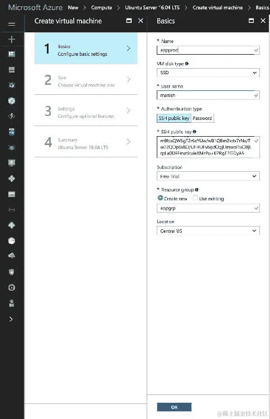Expand the sidebar's more services arrow
Screen dimensions: 270x419
[11, 319]
